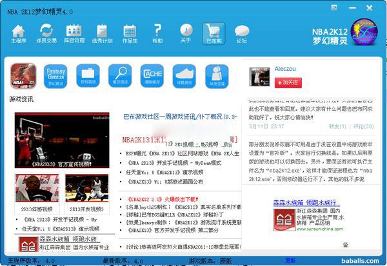Launch the NBA 2K12 game icon
This screenshot has width=387, height=266.
[23, 76]
